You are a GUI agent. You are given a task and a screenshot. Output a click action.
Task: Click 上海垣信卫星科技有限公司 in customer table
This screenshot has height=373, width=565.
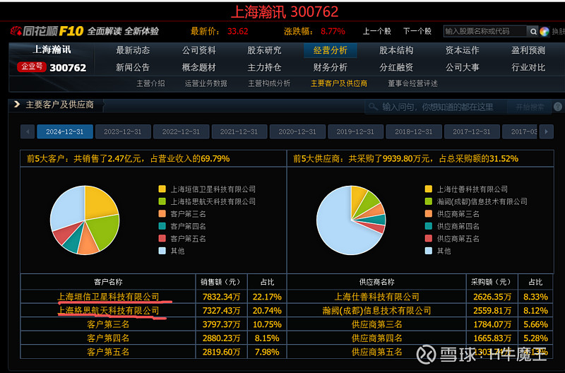pos(109,297)
